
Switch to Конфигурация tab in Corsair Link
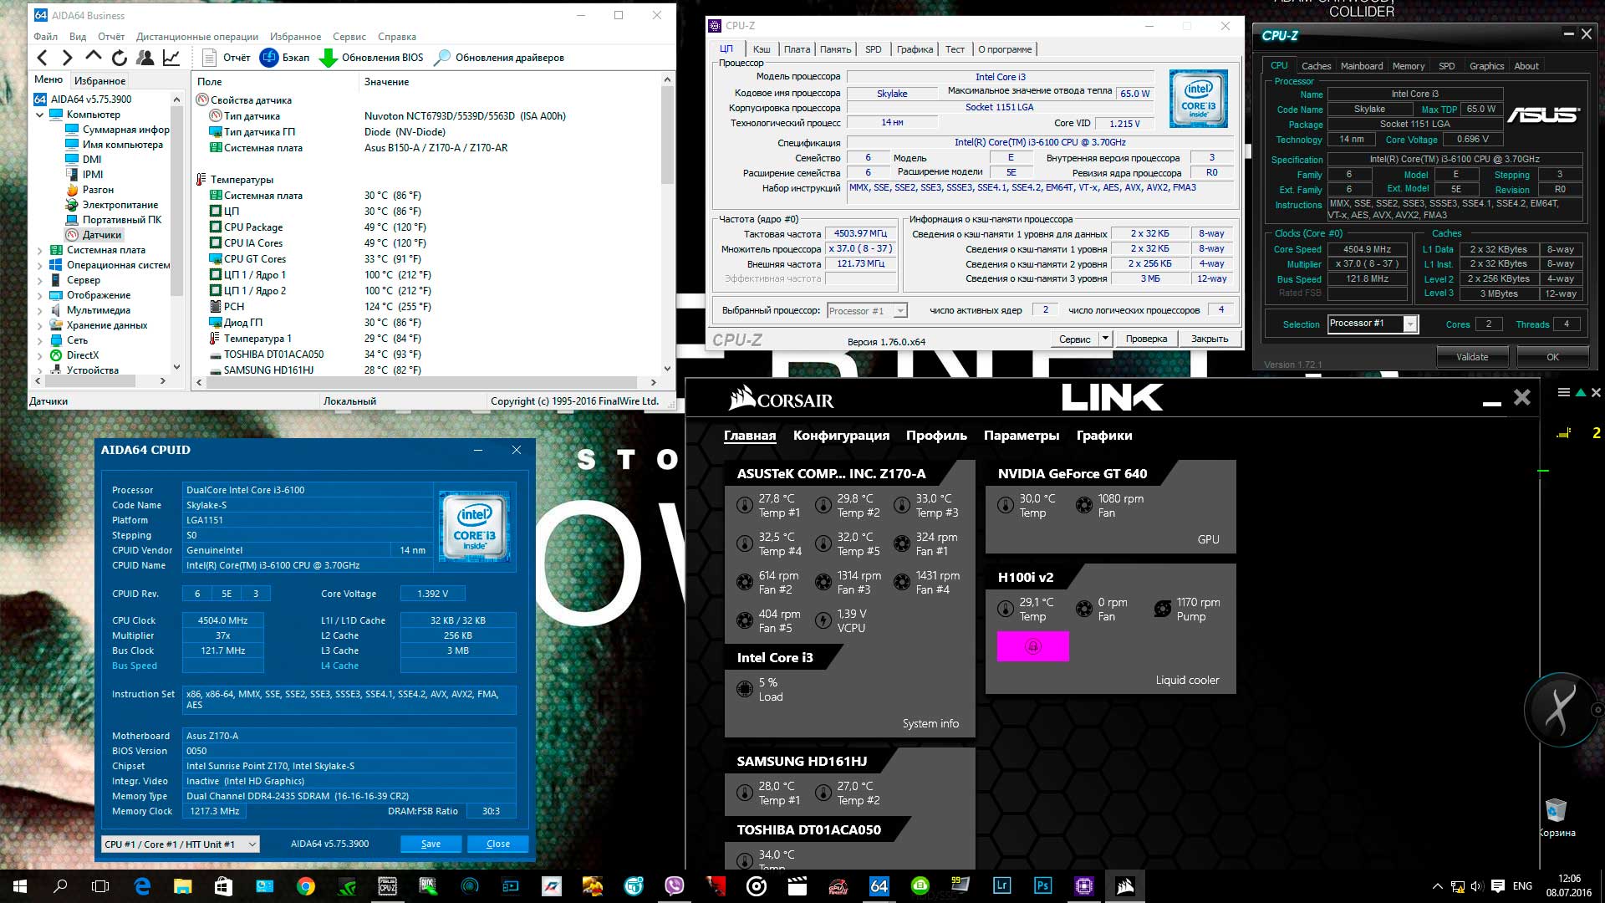coord(841,436)
